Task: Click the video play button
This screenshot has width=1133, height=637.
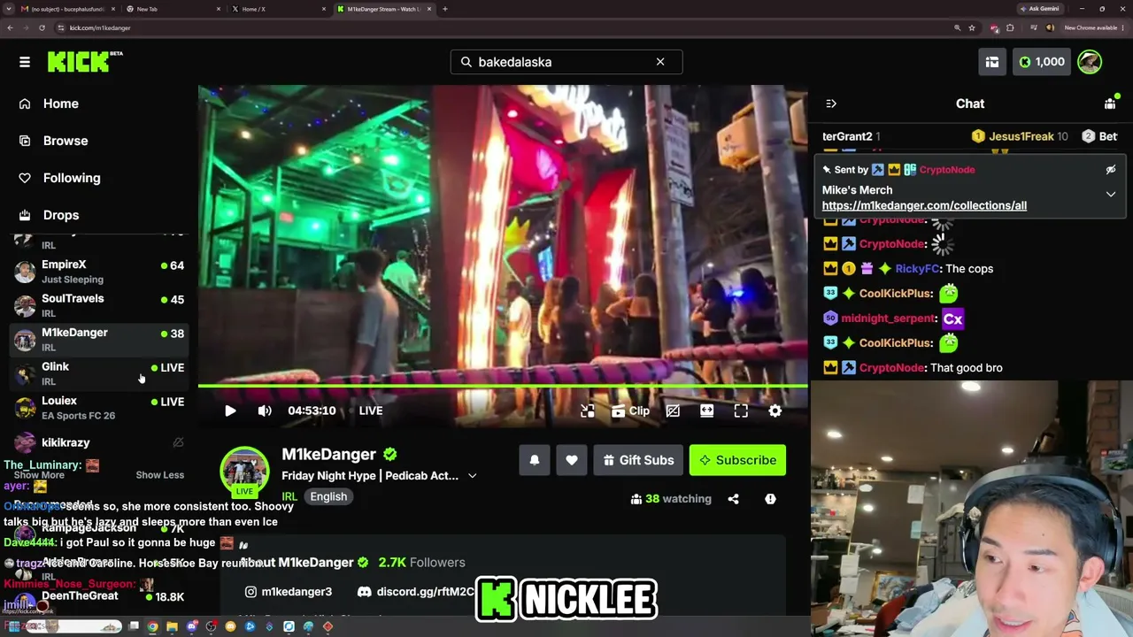Action: [x=230, y=411]
